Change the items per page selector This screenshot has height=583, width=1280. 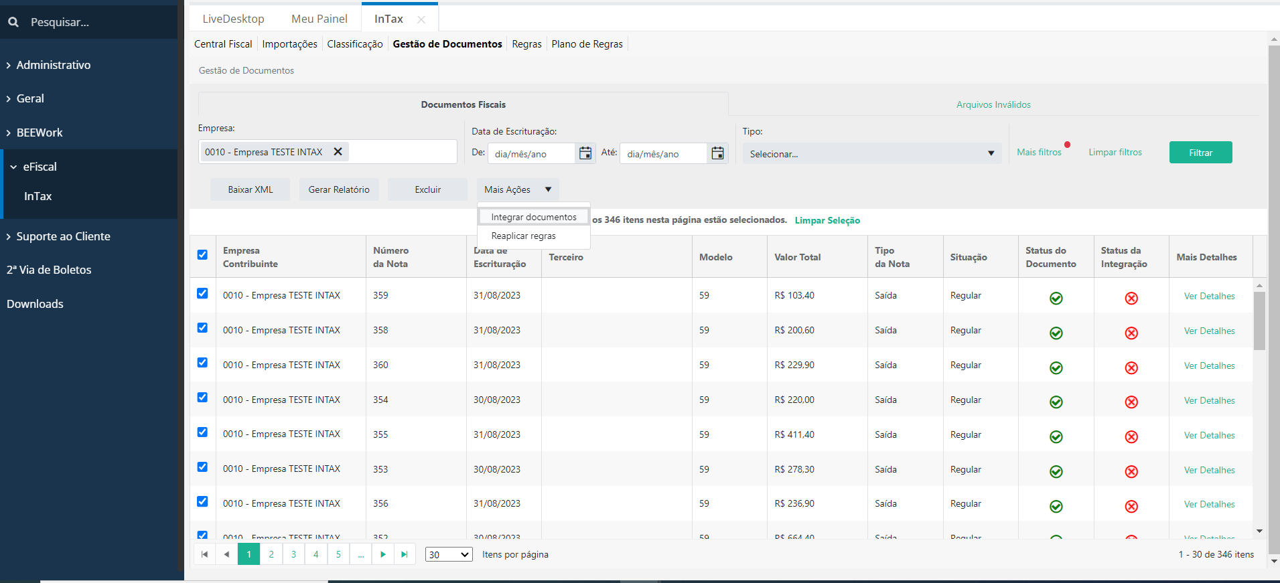click(449, 554)
